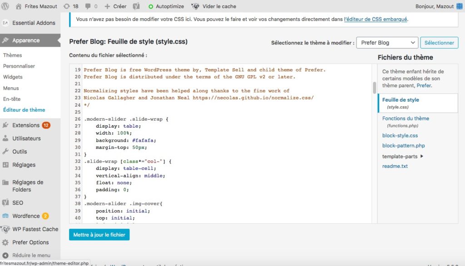
Task: Click the WP Fastest Cache sidebar icon
Action: [5, 229]
